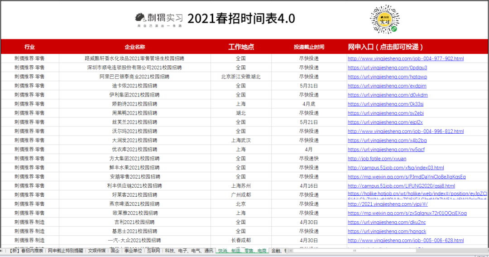Open 好莱客 holike.hotjob.cn link
This screenshot has height=257, width=489.
(417, 194)
